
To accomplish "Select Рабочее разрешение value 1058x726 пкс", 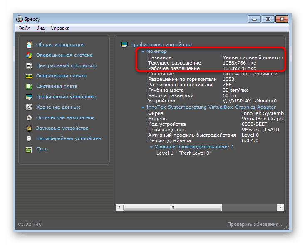I will pyautogui.click(x=239, y=69).
